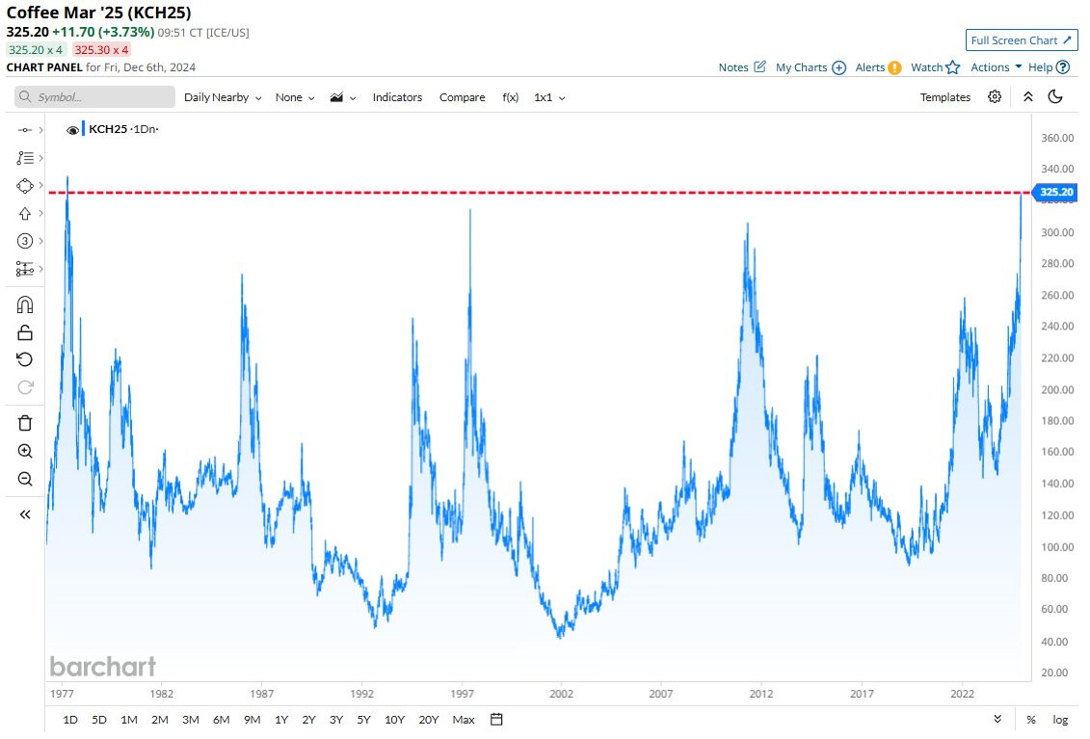This screenshot has width=1090, height=739.
Task: Click the zoom in magnifier icon
Action: click(25, 451)
